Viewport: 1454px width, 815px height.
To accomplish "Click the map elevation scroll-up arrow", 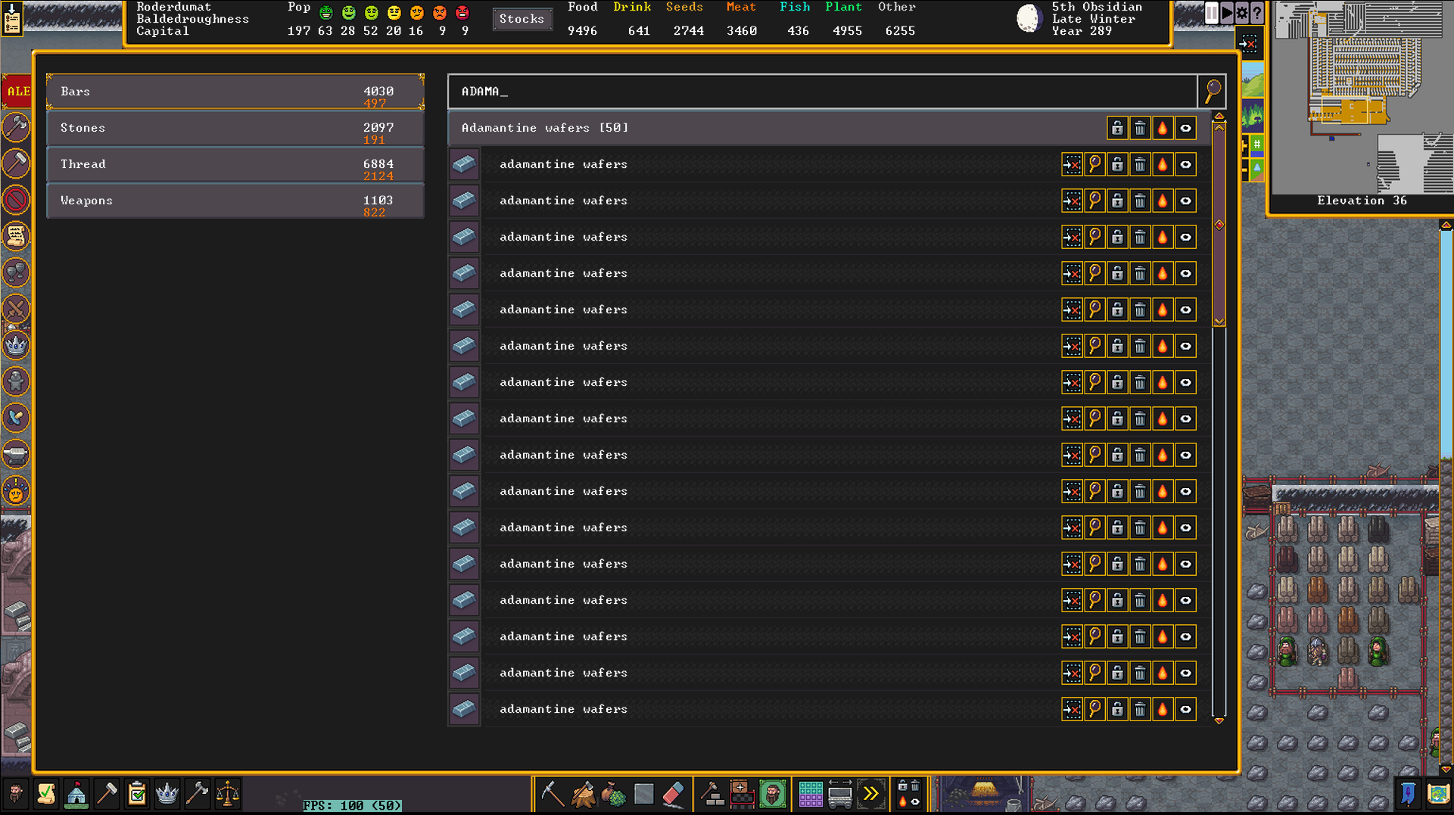I will tap(1446, 226).
